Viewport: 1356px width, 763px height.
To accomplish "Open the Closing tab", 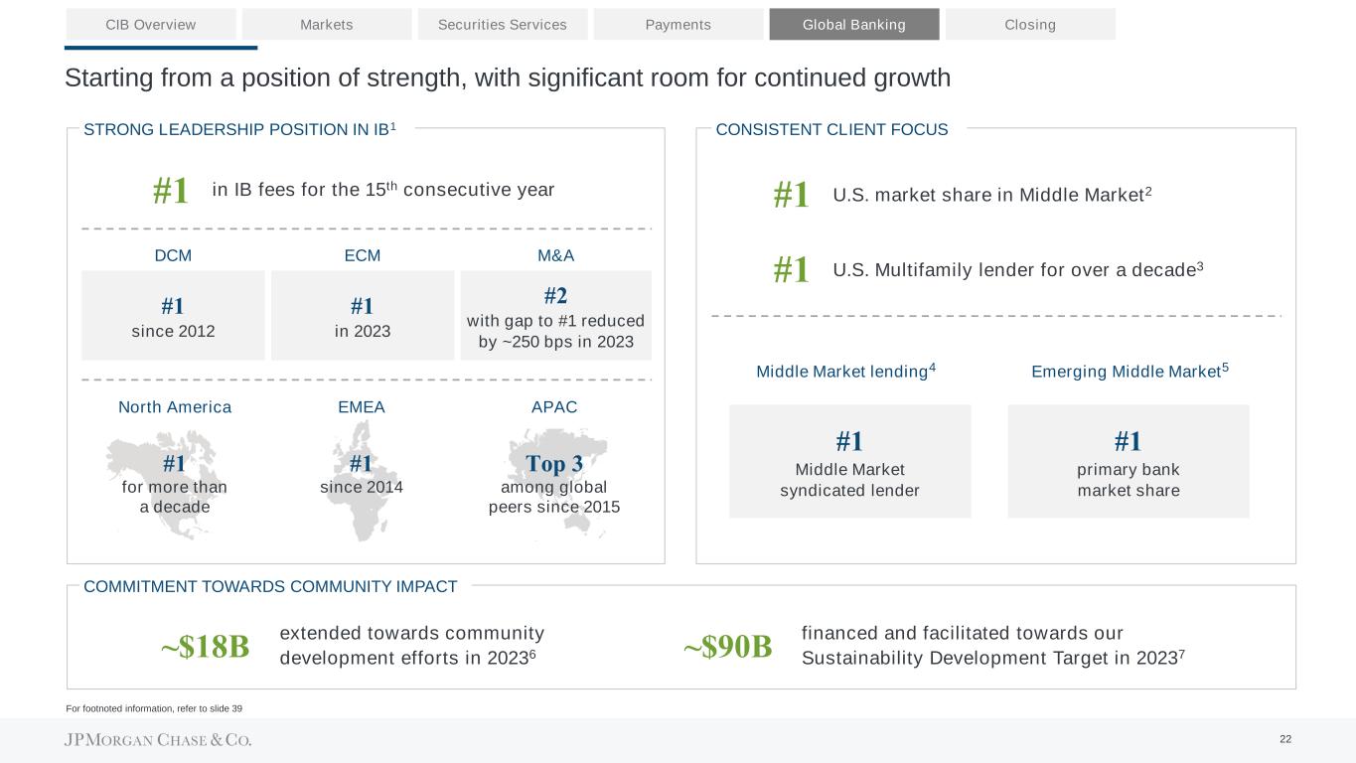I will 1030,25.
